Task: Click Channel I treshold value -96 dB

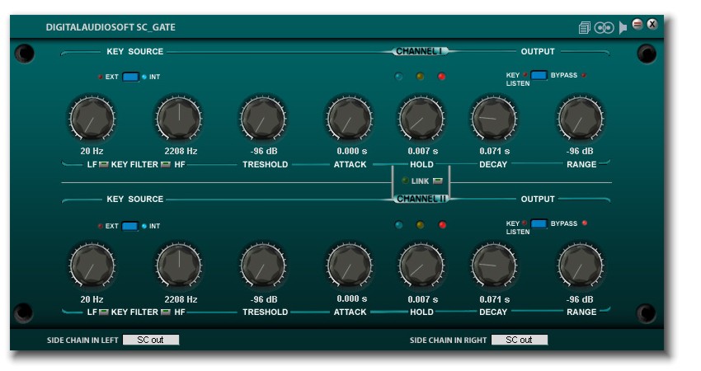Action: pos(264,151)
